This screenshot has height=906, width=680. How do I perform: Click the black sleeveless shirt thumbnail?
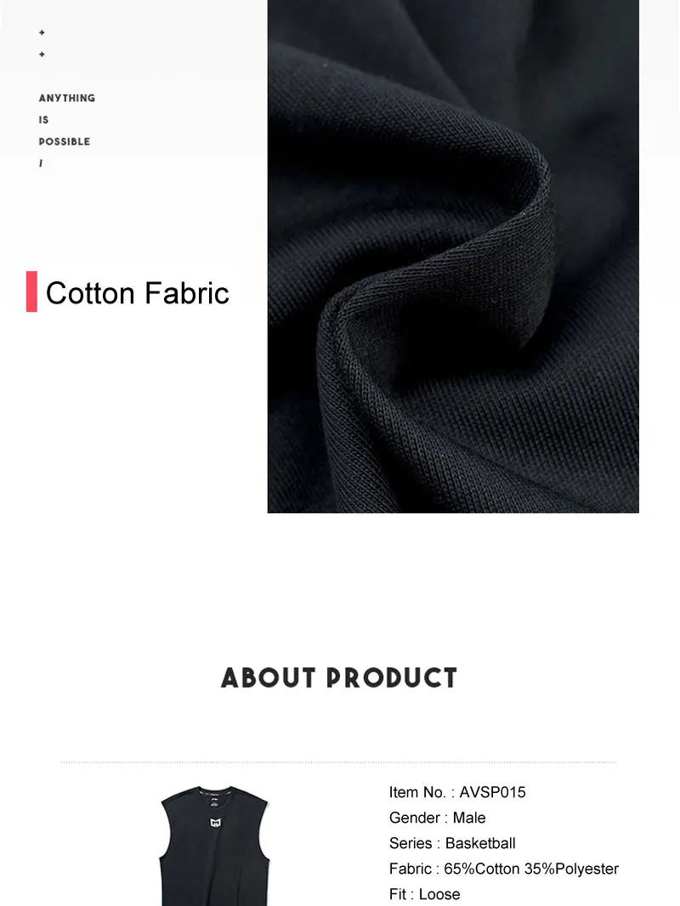[x=214, y=846]
